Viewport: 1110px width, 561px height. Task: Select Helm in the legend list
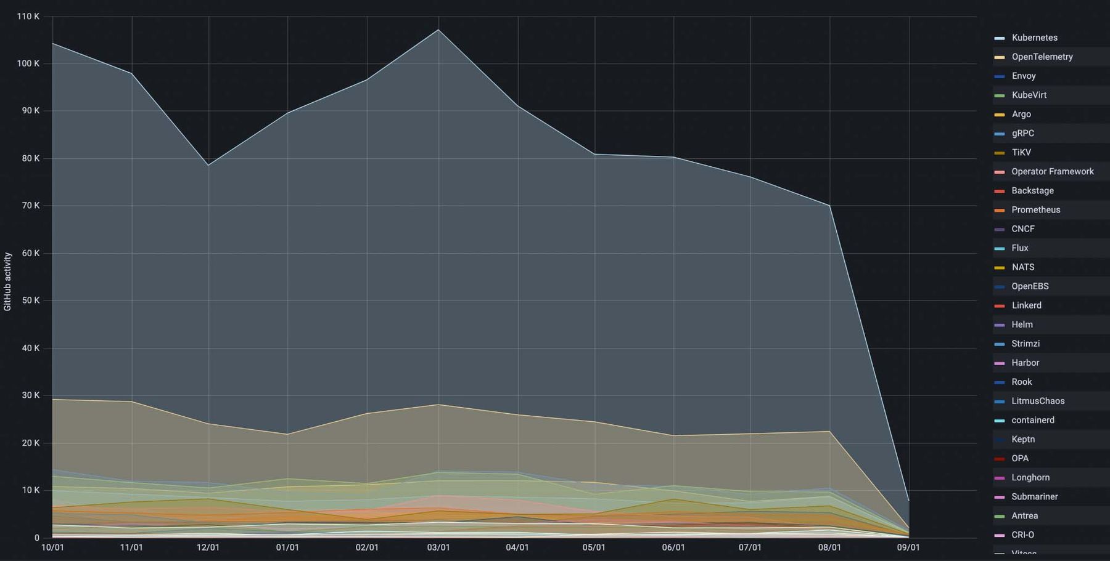(1022, 324)
